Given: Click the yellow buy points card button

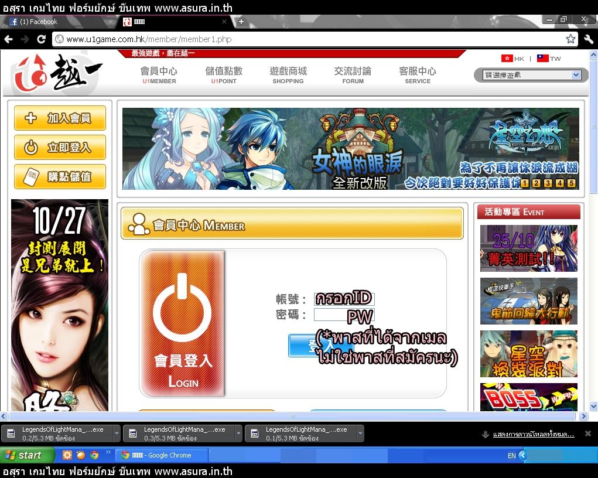Looking at the screenshot, I should pyautogui.click(x=60, y=177).
